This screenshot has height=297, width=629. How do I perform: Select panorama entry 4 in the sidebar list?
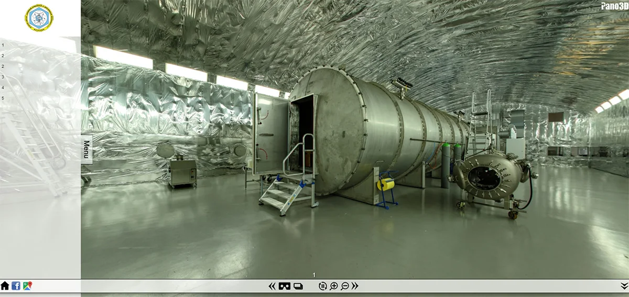pyautogui.click(x=3, y=87)
